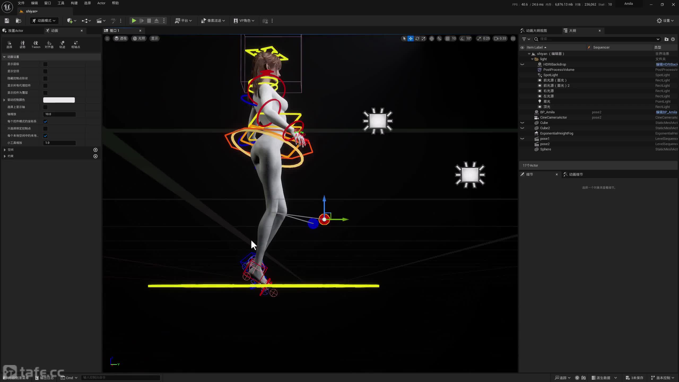679x382 pixels.
Task: Start Play in editor
Action: pyautogui.click(x=134, y=21)
